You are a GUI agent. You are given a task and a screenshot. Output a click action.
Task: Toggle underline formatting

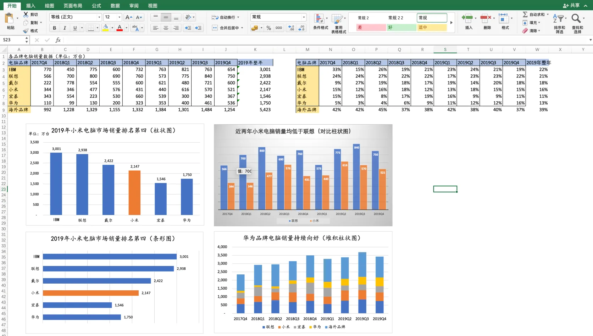tap(75, 28)
